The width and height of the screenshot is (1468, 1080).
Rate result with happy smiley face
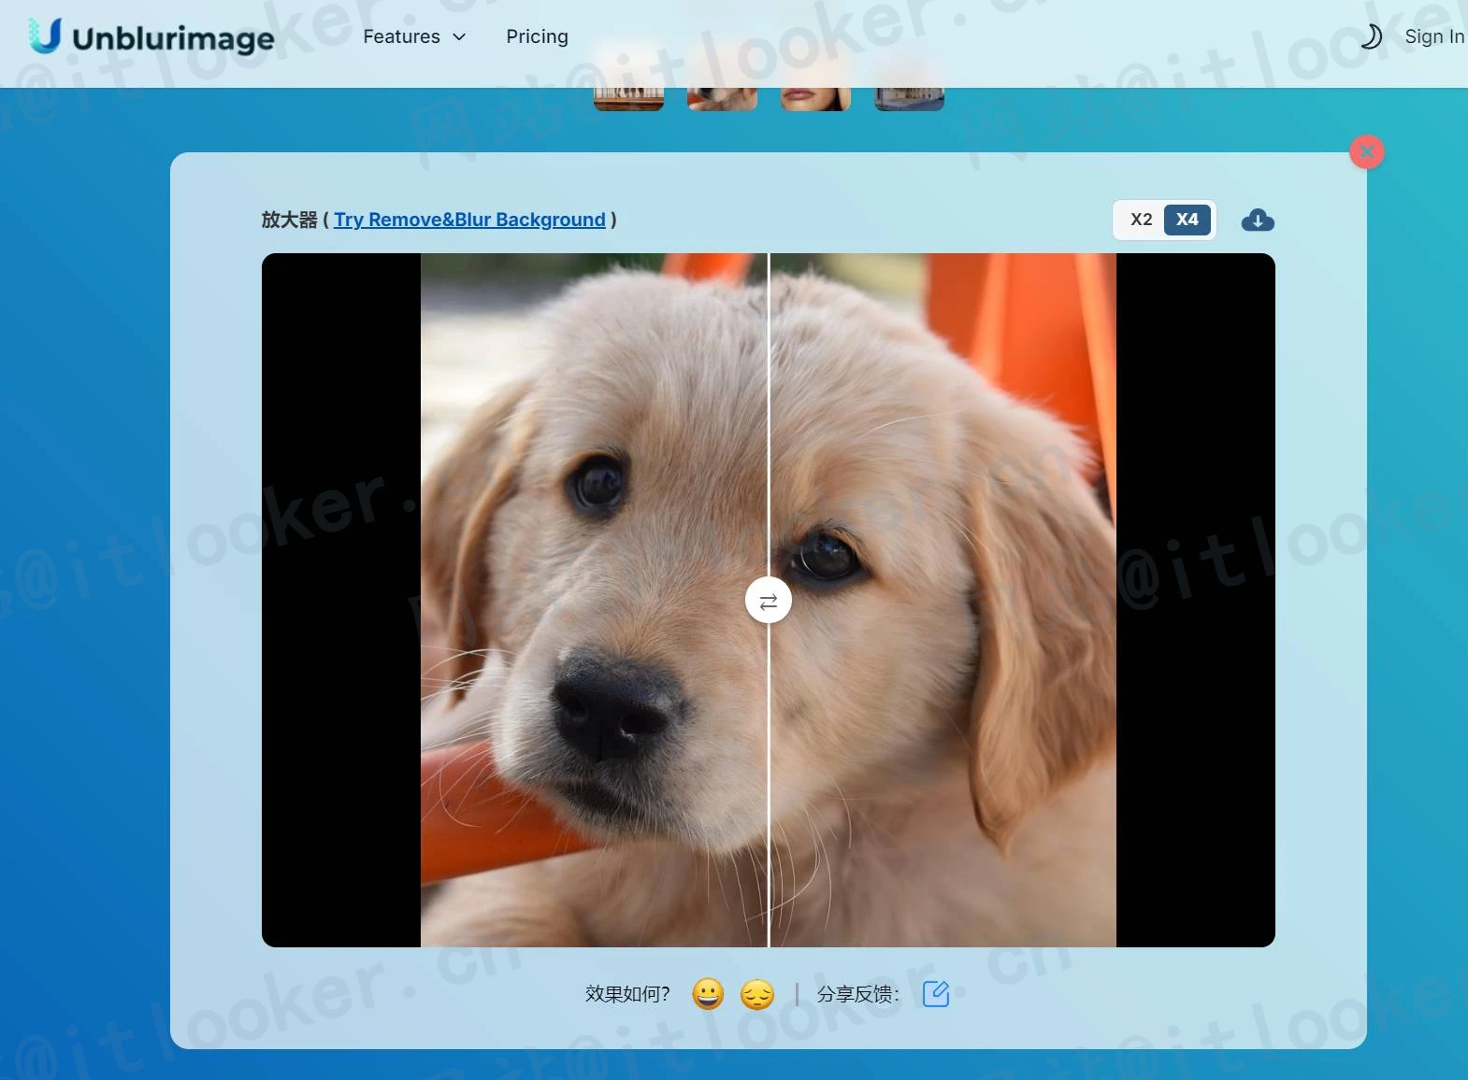click(708, 994)
